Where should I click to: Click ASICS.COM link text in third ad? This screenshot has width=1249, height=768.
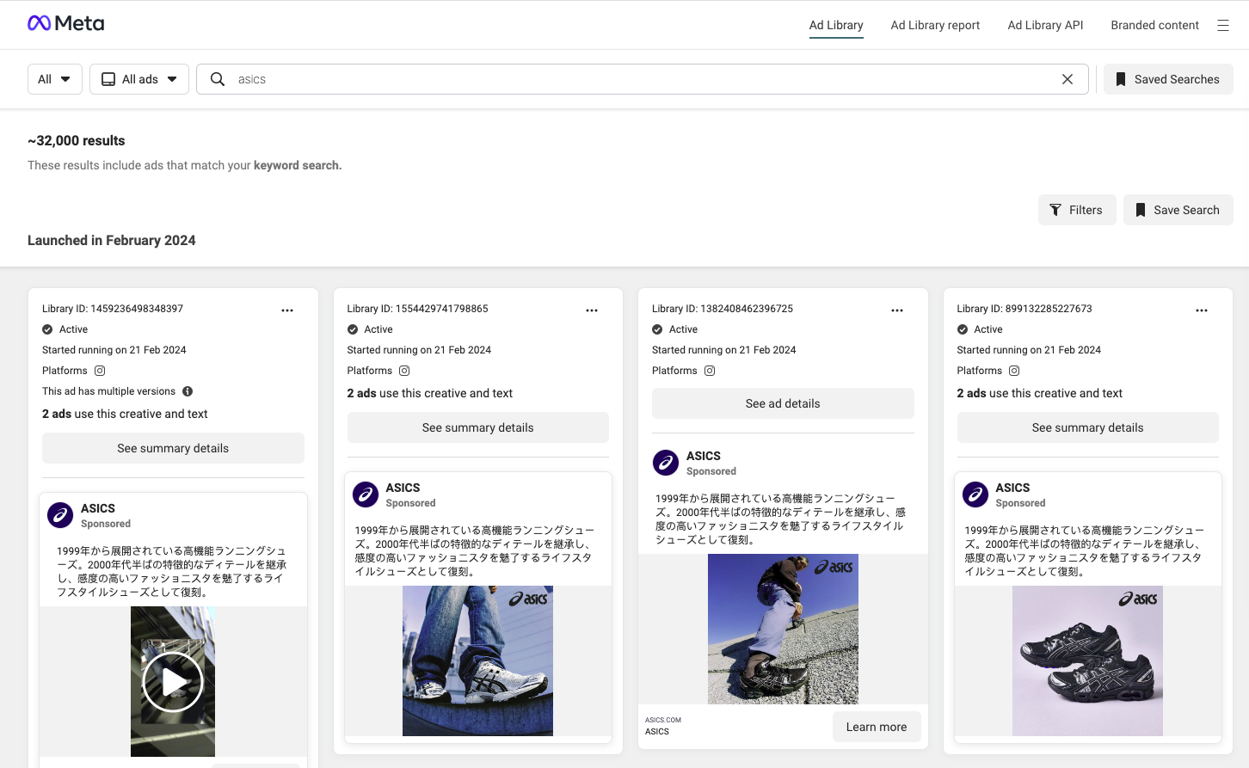coord(663,720)
